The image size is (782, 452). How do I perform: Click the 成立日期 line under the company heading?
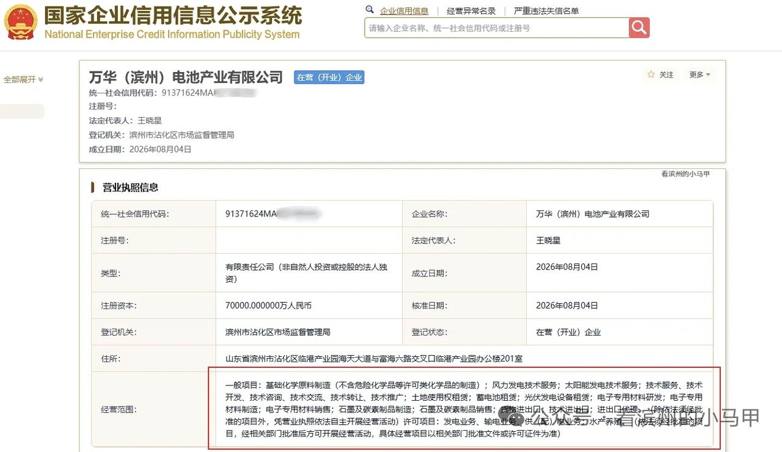pos(140,149)
